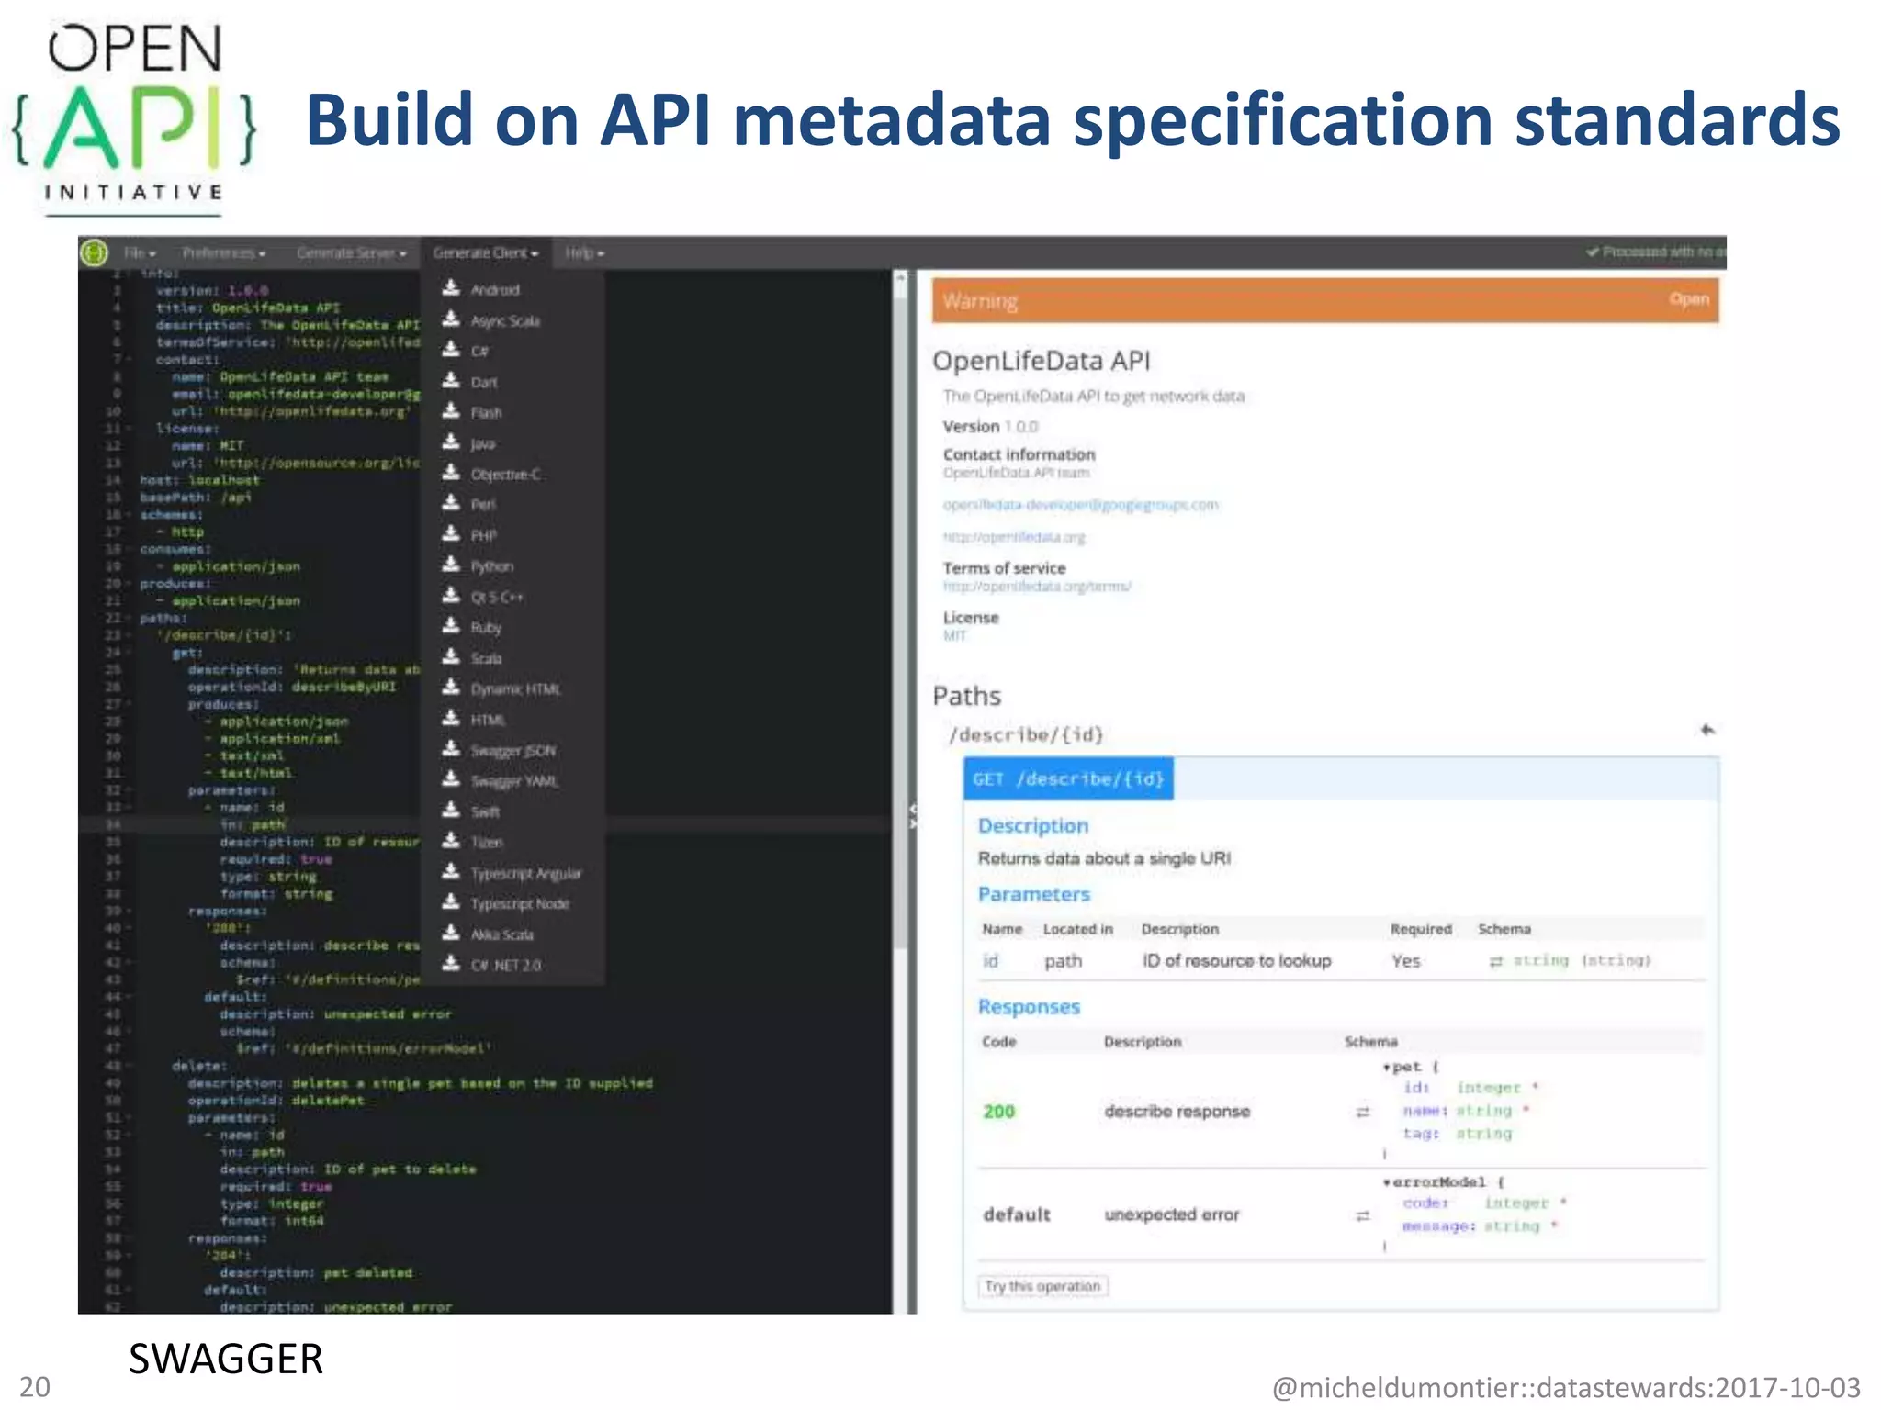1881x1410 pixels.
Task: Click the download icon for Ruby
Action: tap(451, 626)
